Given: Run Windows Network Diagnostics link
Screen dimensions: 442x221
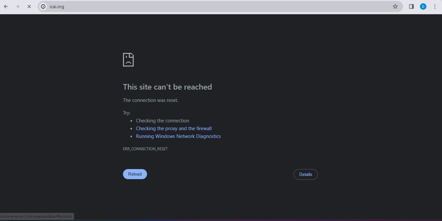Looking at the screenshot, I should [x=178, y=136].
